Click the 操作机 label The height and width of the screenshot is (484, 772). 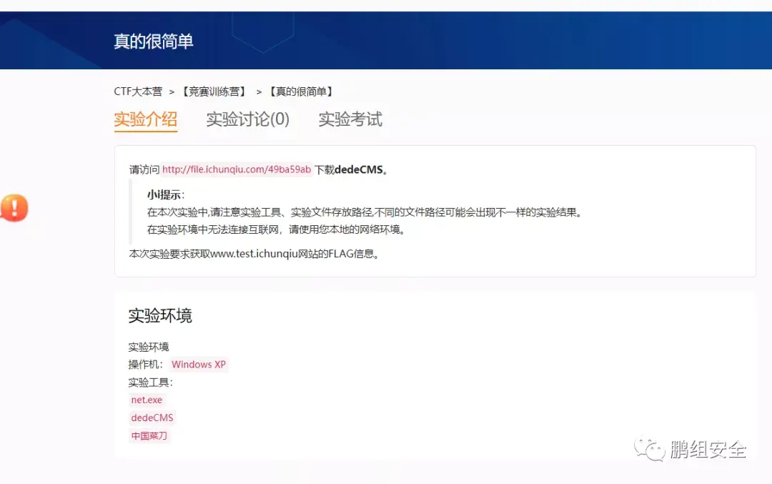(145, 365)
